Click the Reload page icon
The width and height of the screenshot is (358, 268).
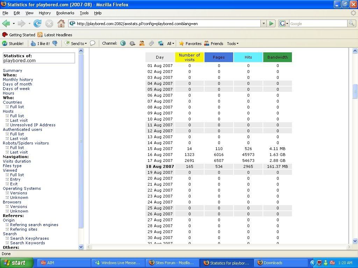click(37, 24)
